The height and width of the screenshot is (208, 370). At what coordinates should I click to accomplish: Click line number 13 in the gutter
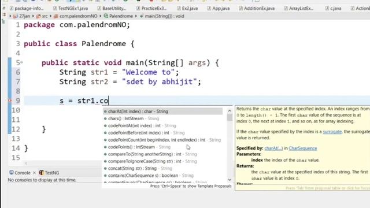click(16, 139)
